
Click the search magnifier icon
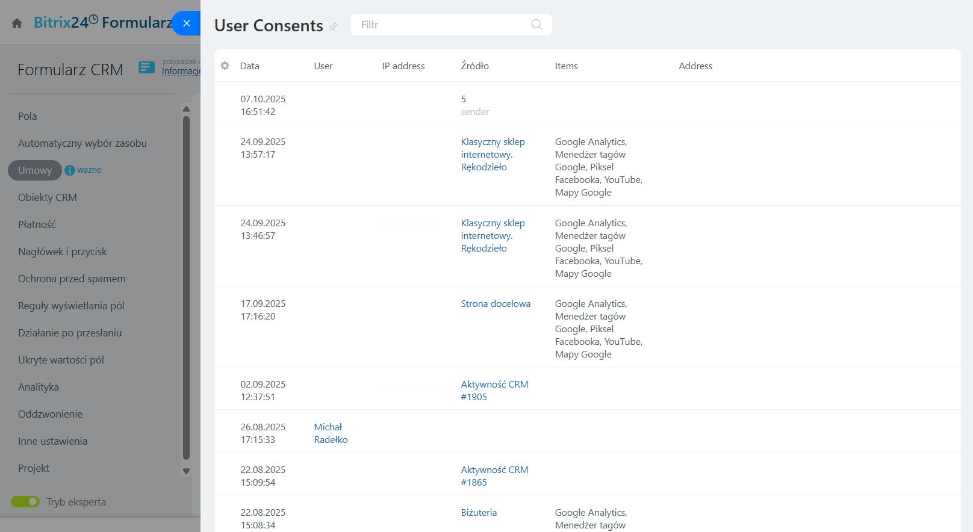[x=536, y=25]
